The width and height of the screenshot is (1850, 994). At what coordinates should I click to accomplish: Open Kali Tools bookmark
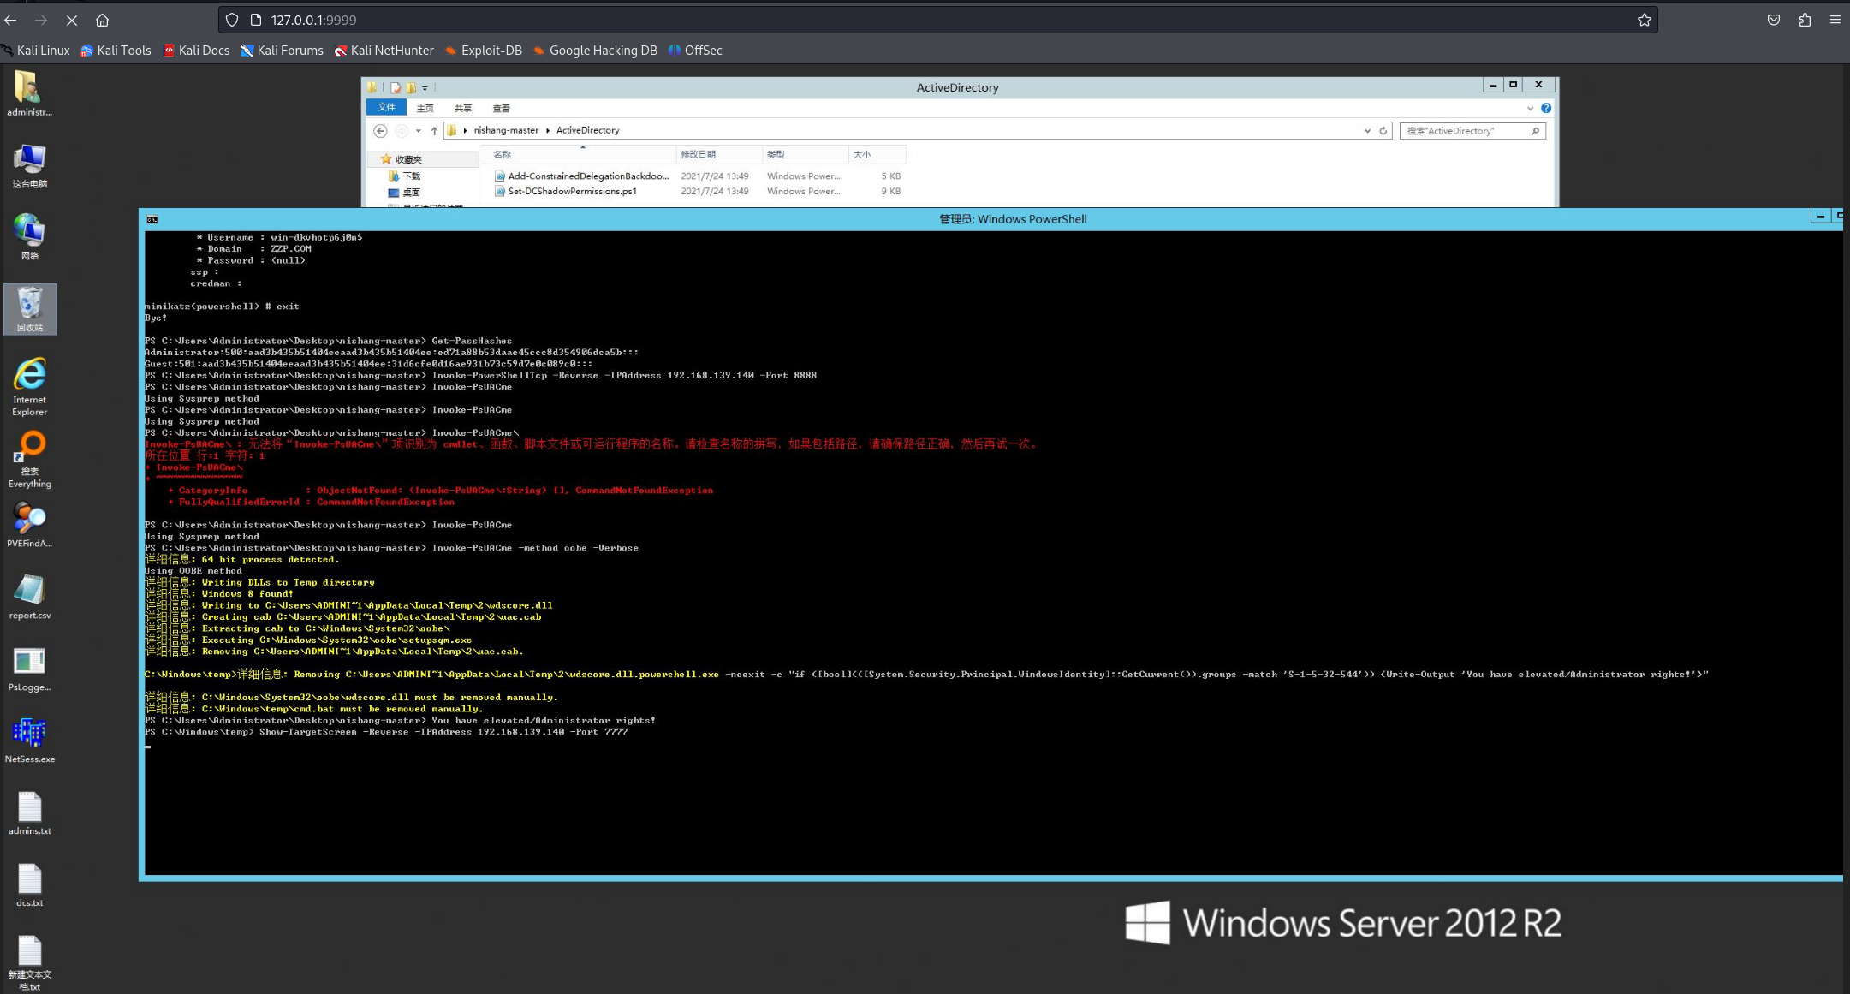[x=116, y=51]
